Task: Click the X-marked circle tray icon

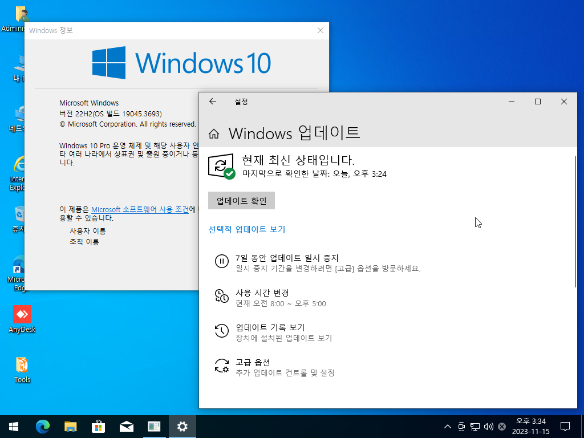Action: click(x=502, y=427)
